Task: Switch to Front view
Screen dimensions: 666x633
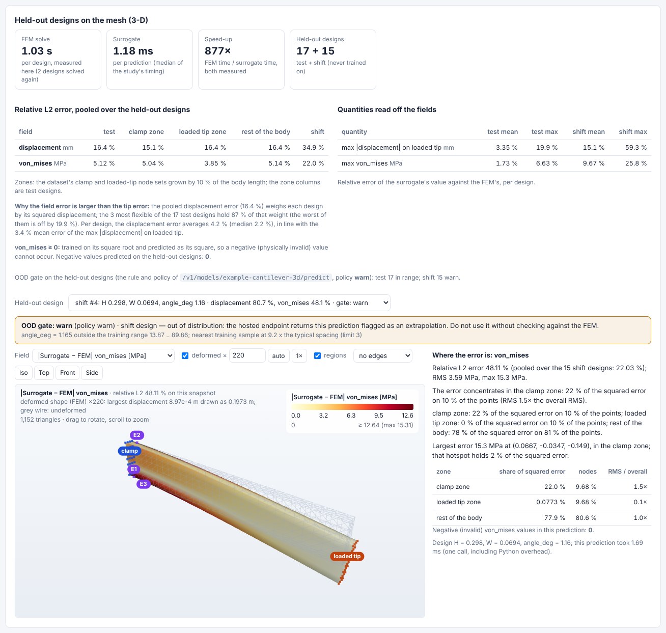Action: 68,373
